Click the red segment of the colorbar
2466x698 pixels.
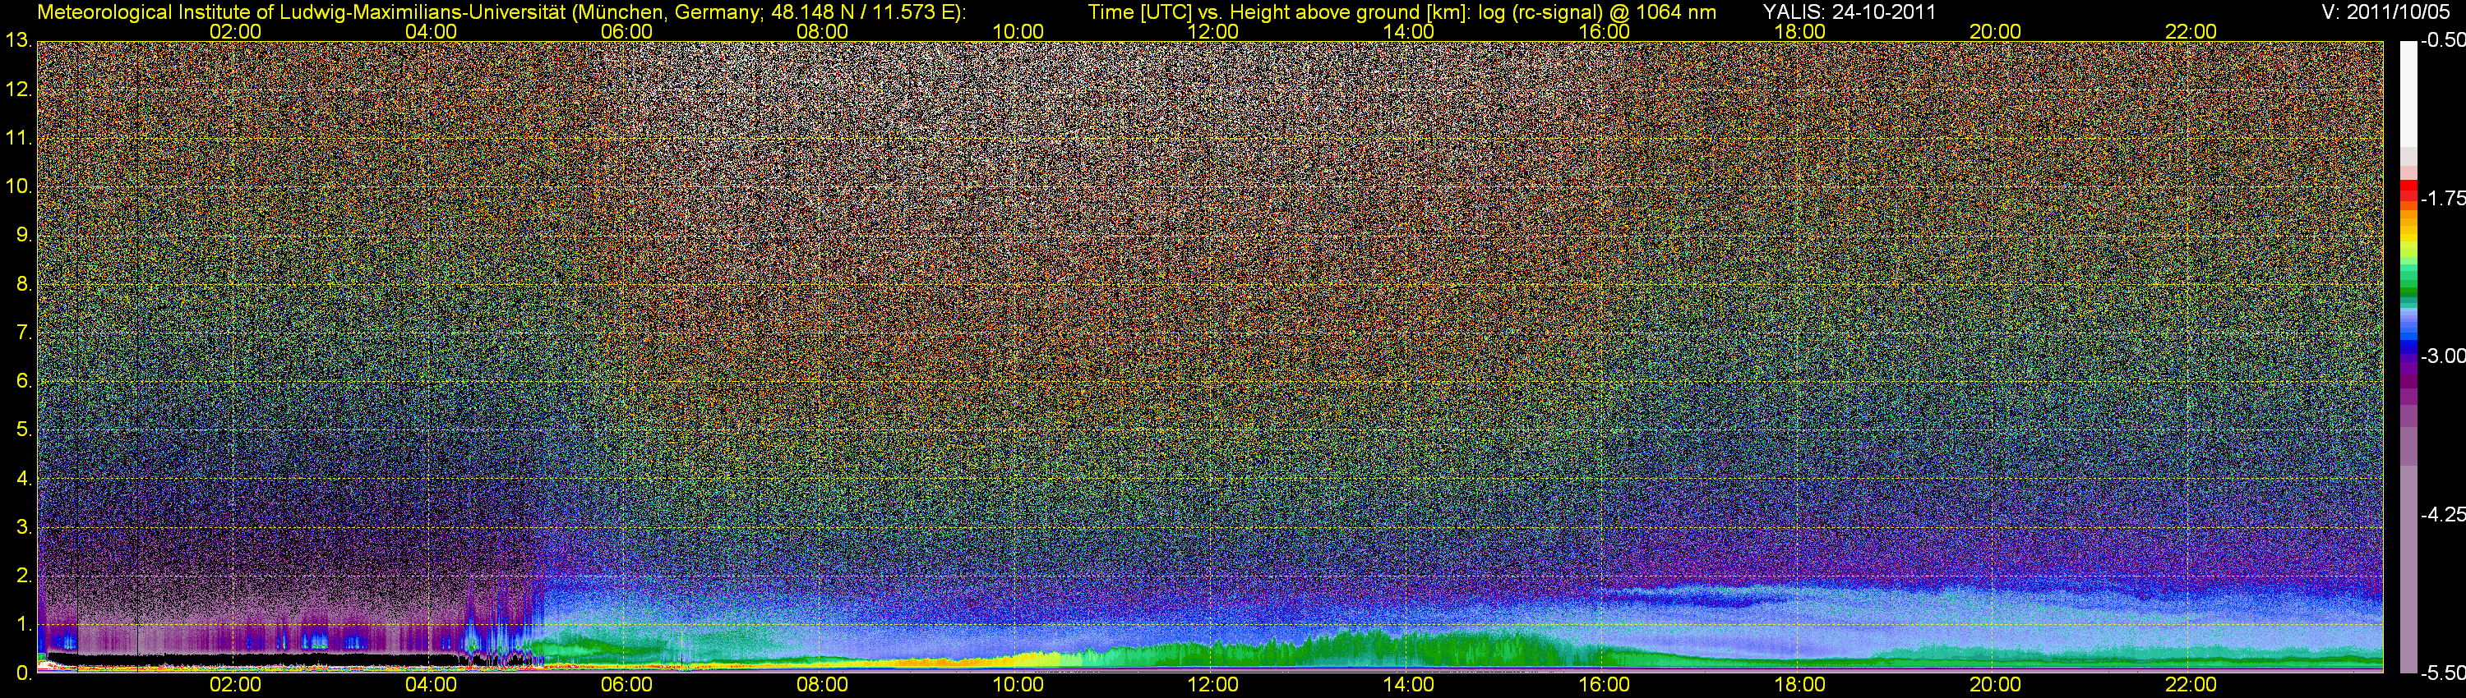pyautogui.click(x=2408, y=190)
